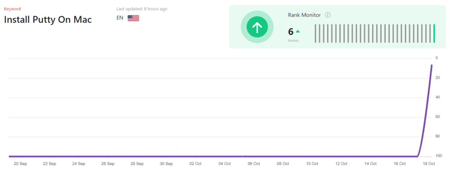The width and height of the screenshot is (452, 180).
Task: Click the "10 Oct" date label on the axis
Action: [x=312, y=164]
